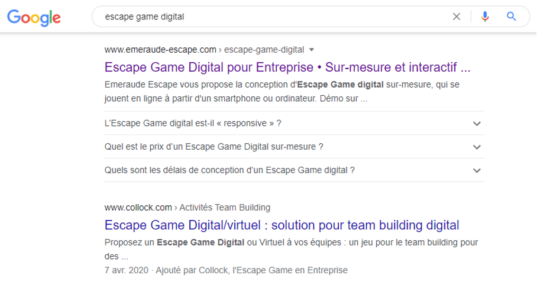
Task: Click the Google logo
Action: 34,17
